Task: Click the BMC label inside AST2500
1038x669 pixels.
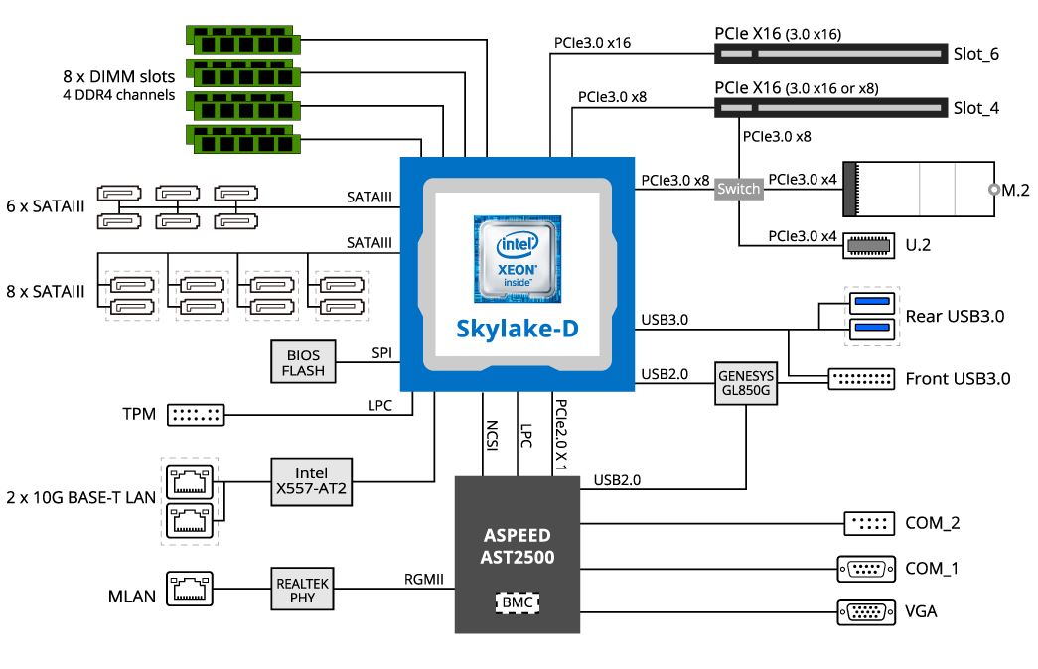Action: pyautogui.click(x=518, y=602)
